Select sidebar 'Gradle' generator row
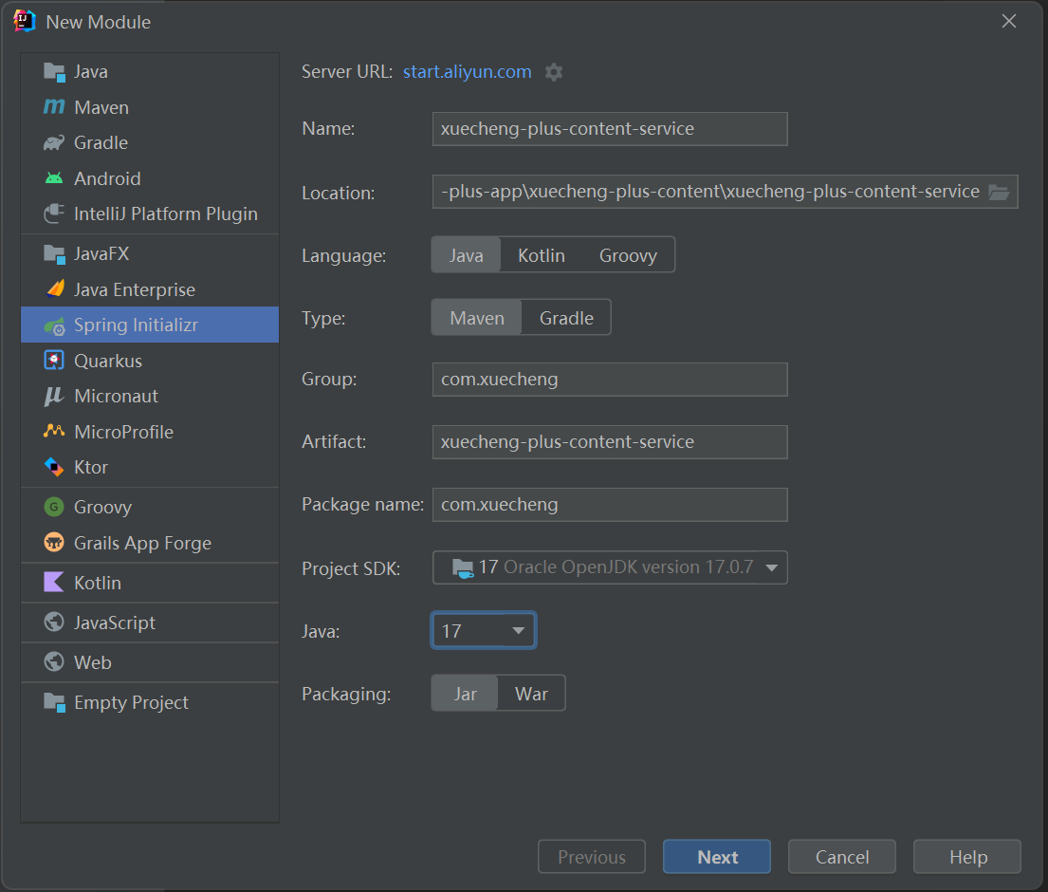 point(150,143)
